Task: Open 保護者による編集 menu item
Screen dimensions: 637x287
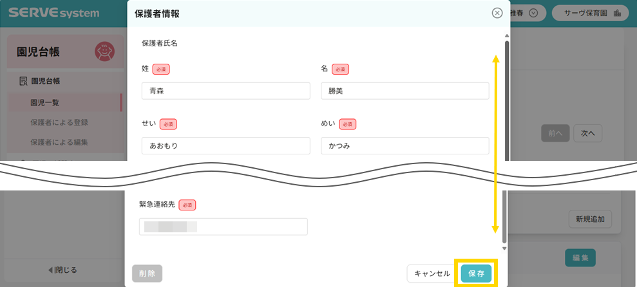Action: (59, 142)
